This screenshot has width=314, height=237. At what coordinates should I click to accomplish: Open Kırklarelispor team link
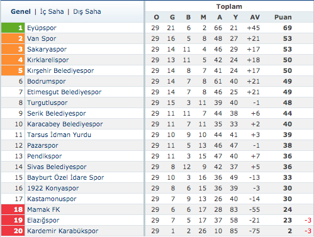click(x=48, y=60)
